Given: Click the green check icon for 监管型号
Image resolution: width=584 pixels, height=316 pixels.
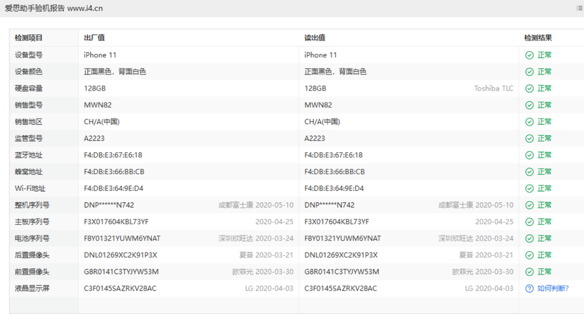Looking at the screenshot, I should (x=529, y=139).
